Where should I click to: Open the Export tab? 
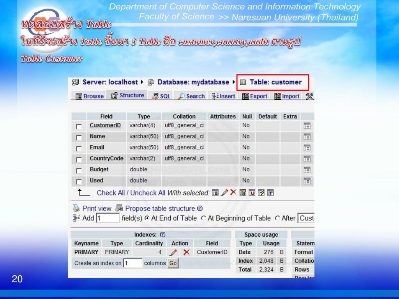(254, 96)
